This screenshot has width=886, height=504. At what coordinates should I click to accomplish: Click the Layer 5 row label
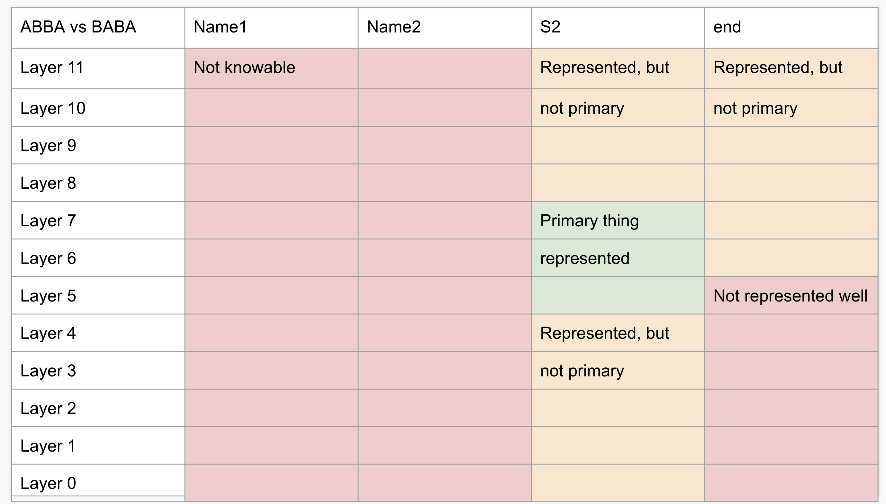coord(48,296)
